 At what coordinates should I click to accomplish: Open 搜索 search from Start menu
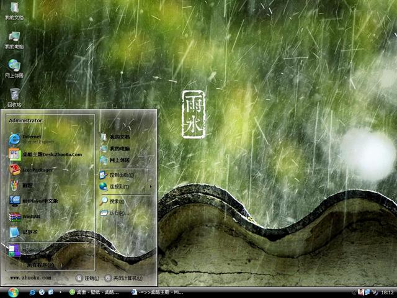click(x=112, y=201)
